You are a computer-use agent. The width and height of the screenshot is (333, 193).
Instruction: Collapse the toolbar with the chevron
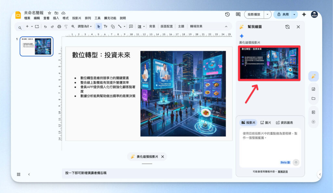point(226,26)
